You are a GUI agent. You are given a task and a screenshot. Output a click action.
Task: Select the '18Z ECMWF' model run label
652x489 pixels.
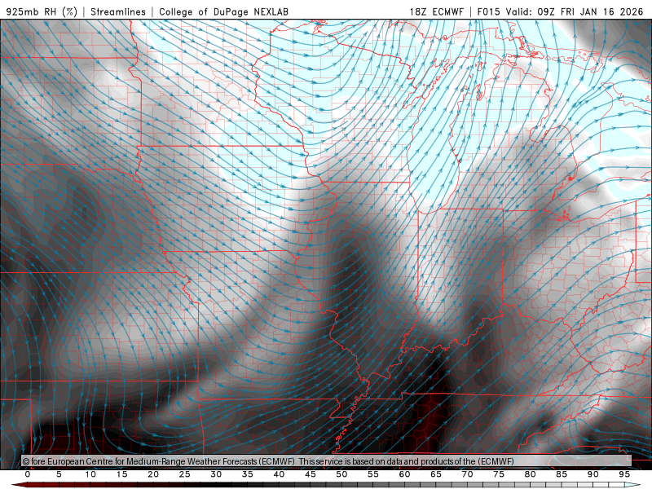pos(436,11)
